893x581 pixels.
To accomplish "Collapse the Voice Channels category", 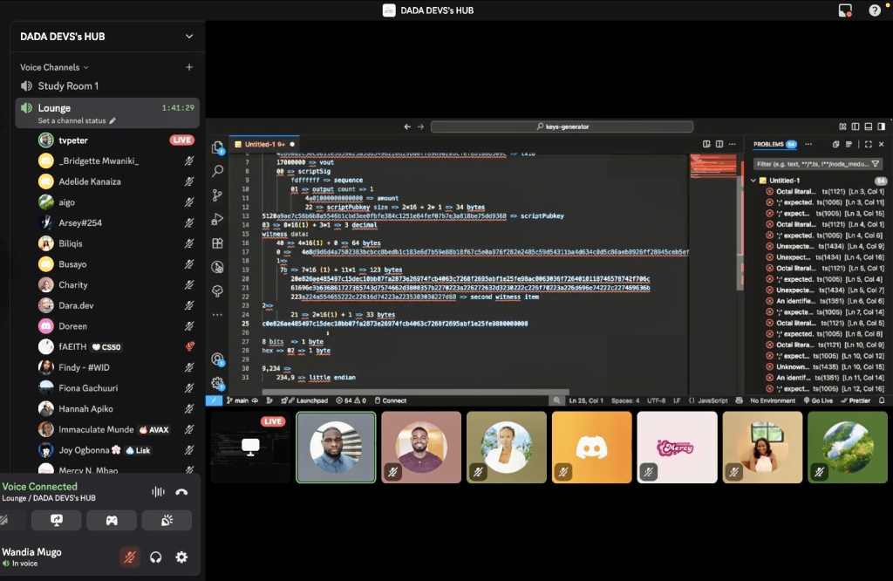I will pos(54,67).
